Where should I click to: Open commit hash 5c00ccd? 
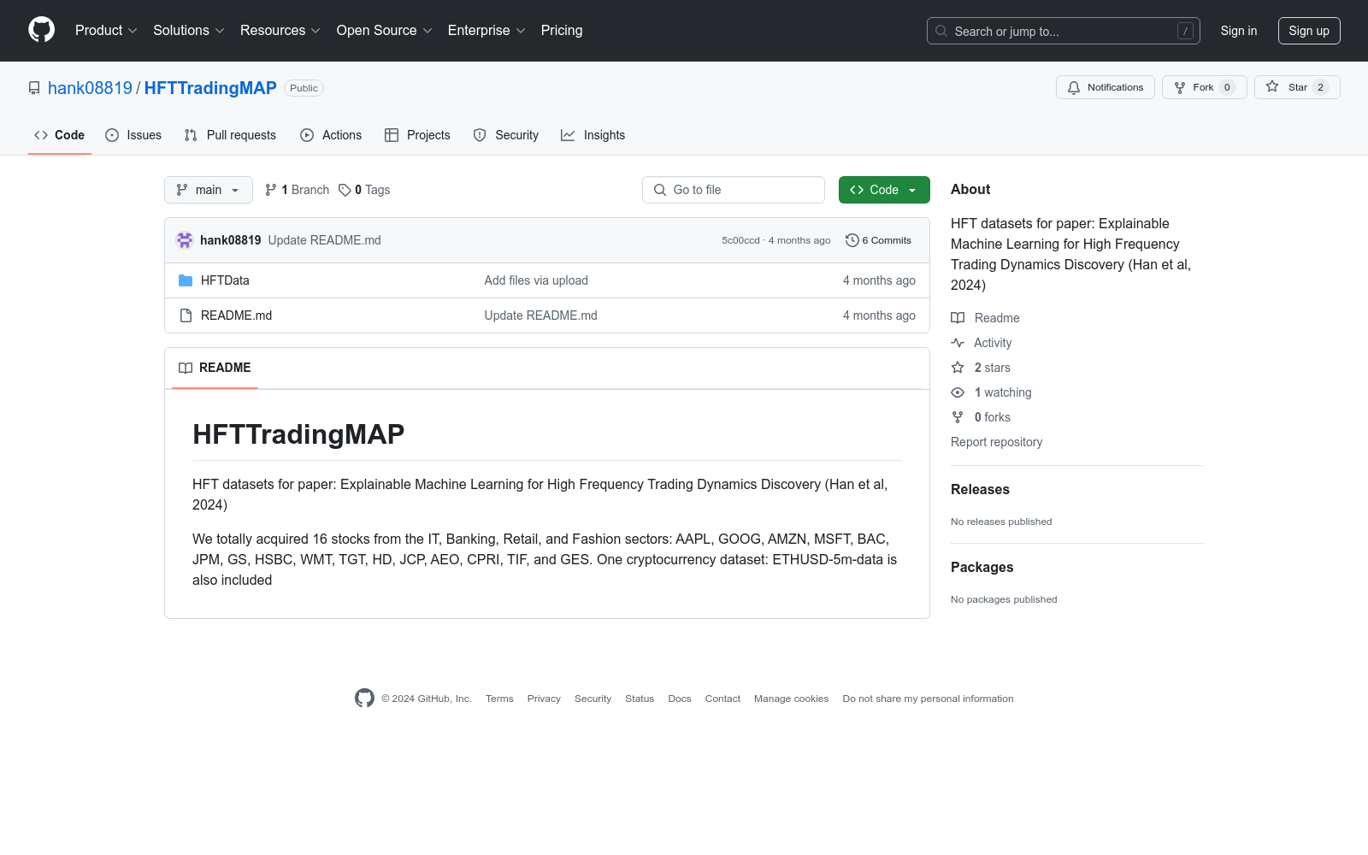(x=740, y=240)
